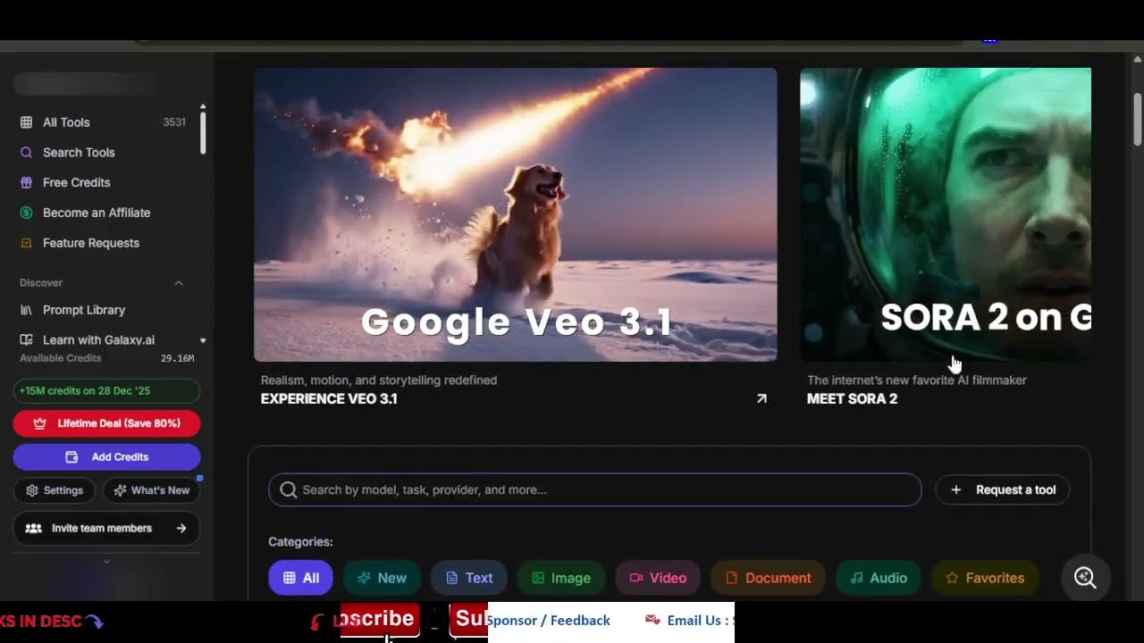This screenshot has height=643, width=1144.
Task: Click the arrow icon next to EXPERIENCE VEO 3.1
Action: click(761, 399)
